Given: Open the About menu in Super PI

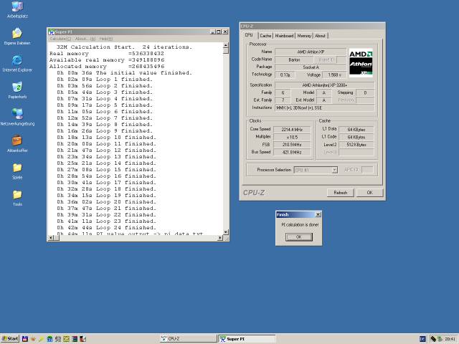Looking at the screenshot, I should [85, 39].
